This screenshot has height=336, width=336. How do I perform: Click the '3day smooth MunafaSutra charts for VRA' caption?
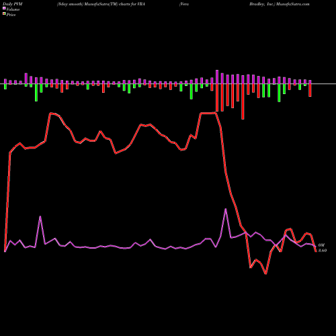[101, 4]
